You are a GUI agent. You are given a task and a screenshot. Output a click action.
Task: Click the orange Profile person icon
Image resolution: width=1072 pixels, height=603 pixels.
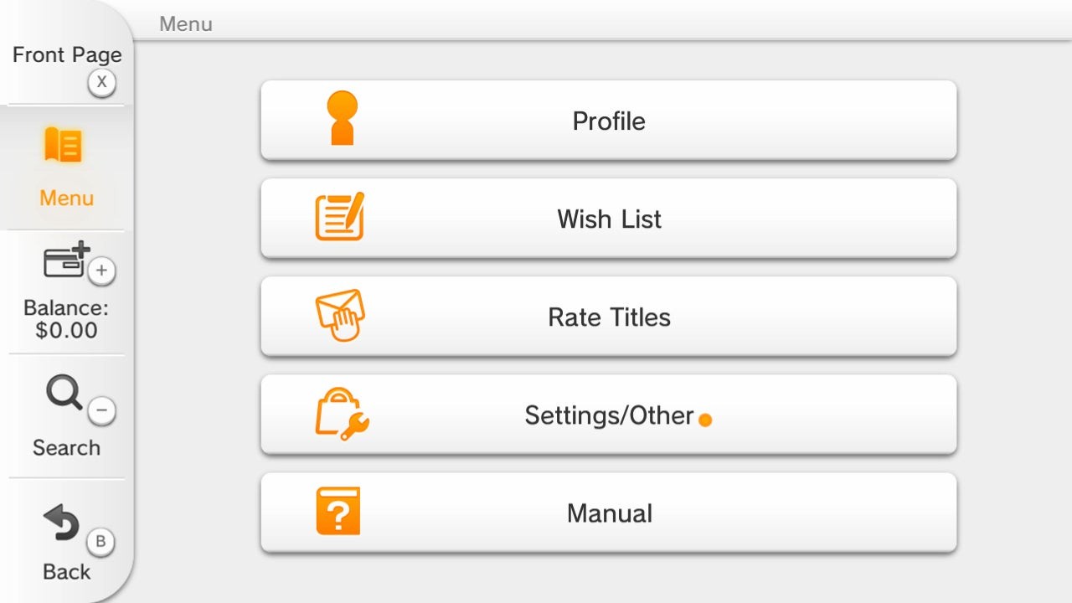[342, 119]
